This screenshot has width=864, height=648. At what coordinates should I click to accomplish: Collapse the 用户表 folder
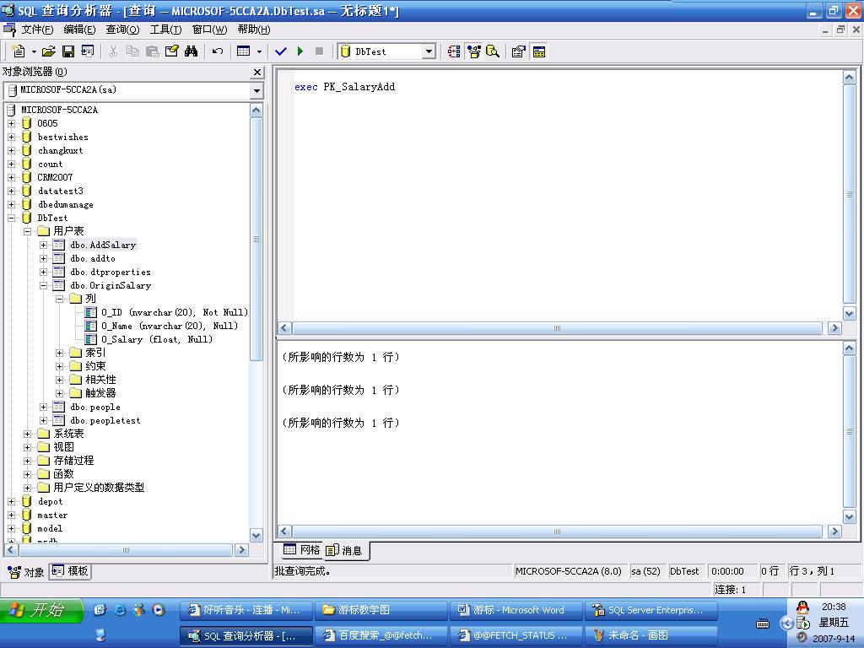(x=28, y=231)
